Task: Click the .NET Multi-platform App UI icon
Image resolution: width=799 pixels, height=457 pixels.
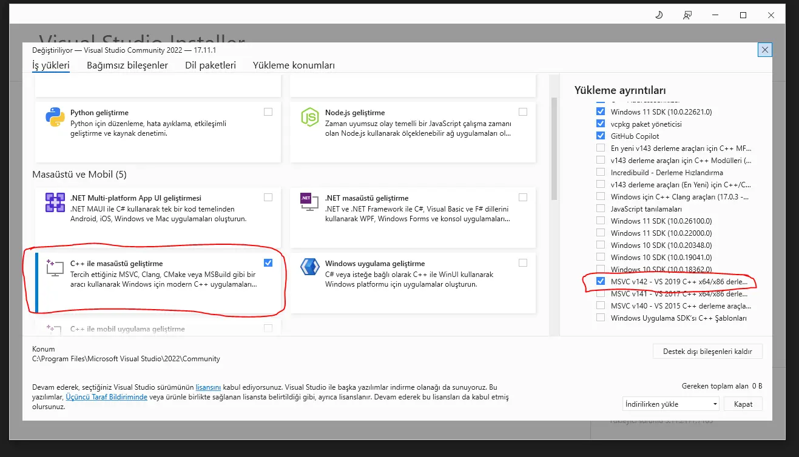Action: click(55, 202)
